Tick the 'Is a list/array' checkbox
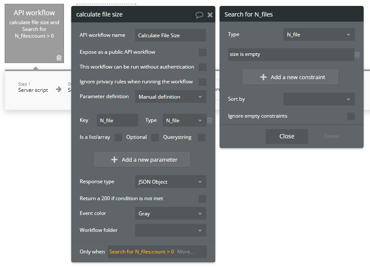370x267 pixels. coord(118,138)
